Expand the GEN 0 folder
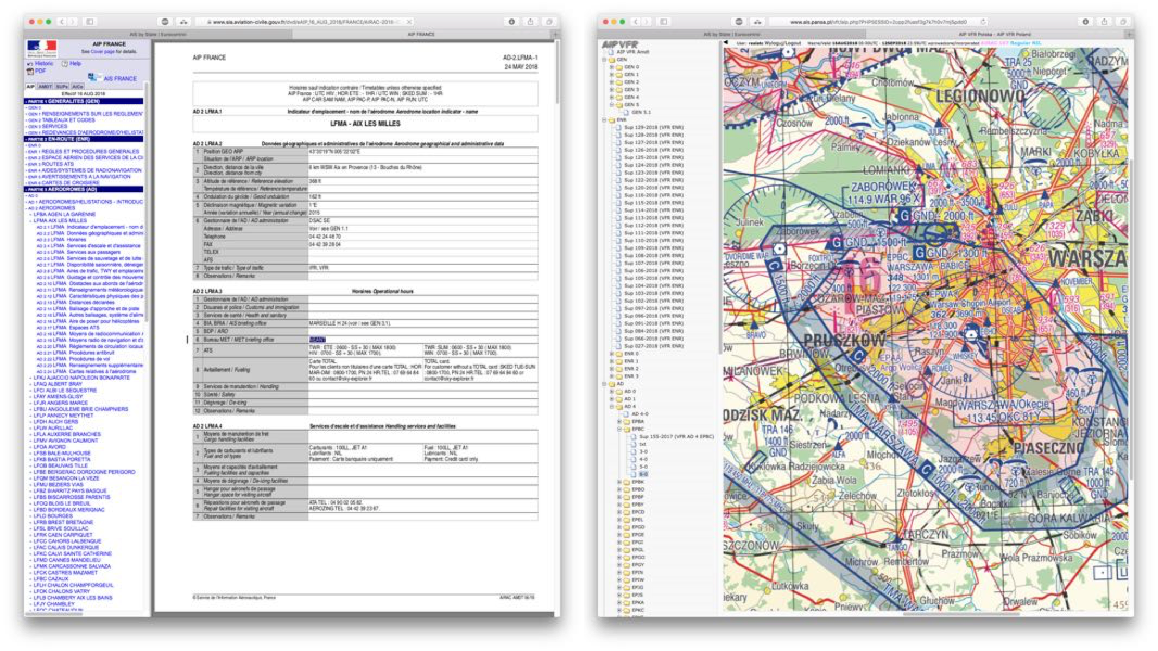 point(612,67)
